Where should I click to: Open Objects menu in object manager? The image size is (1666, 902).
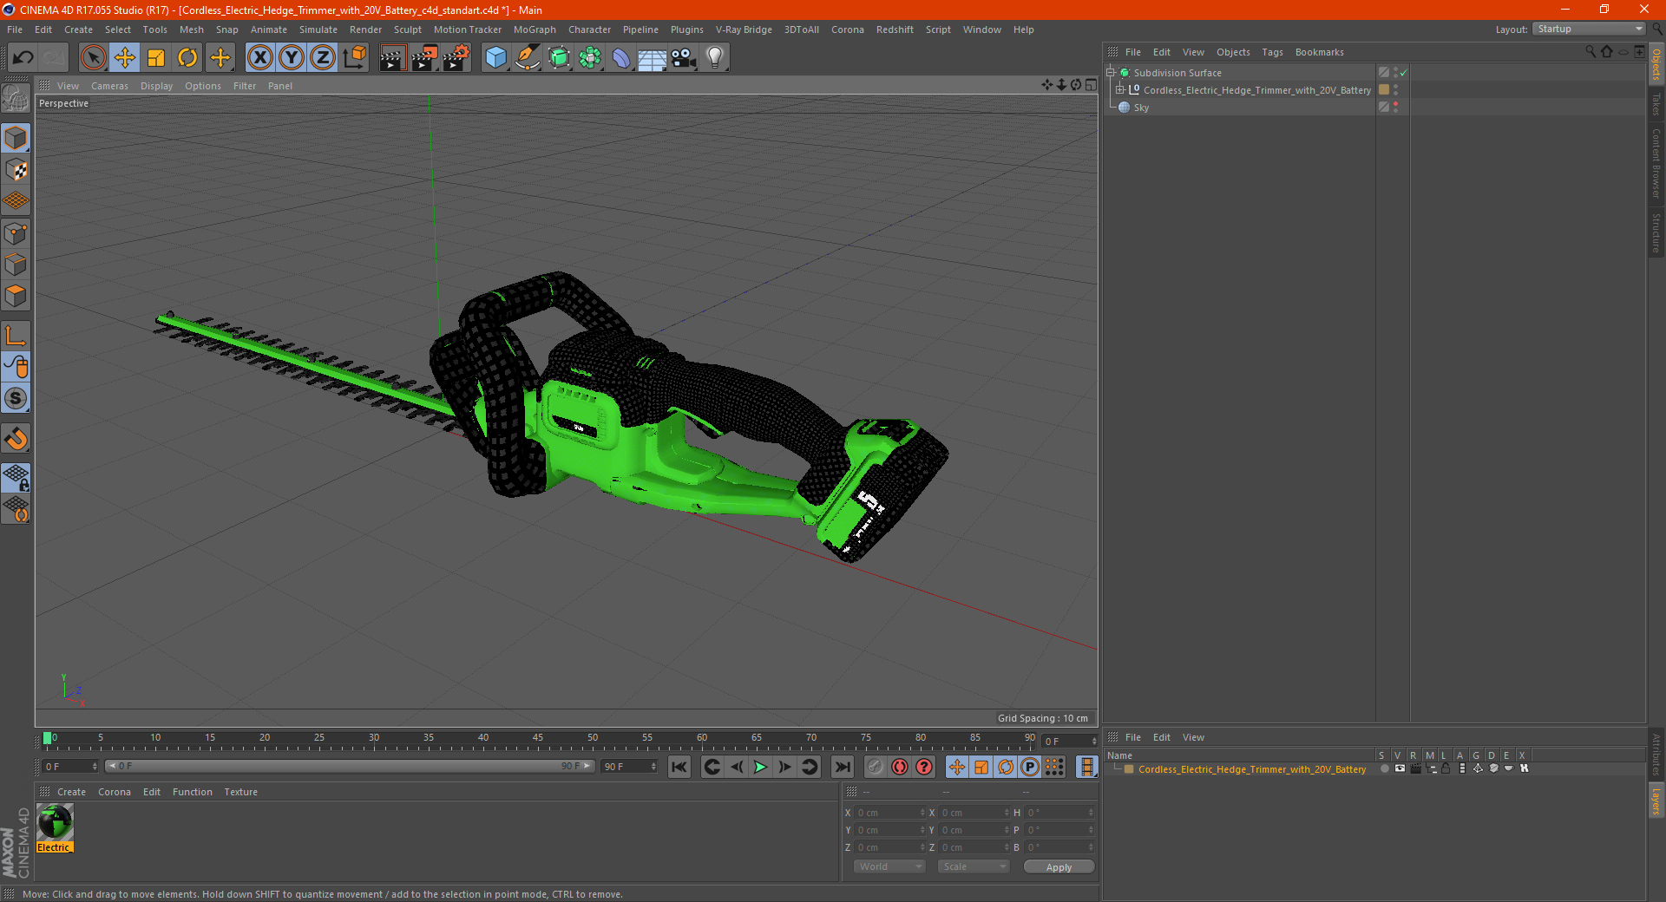point(1233,52)
